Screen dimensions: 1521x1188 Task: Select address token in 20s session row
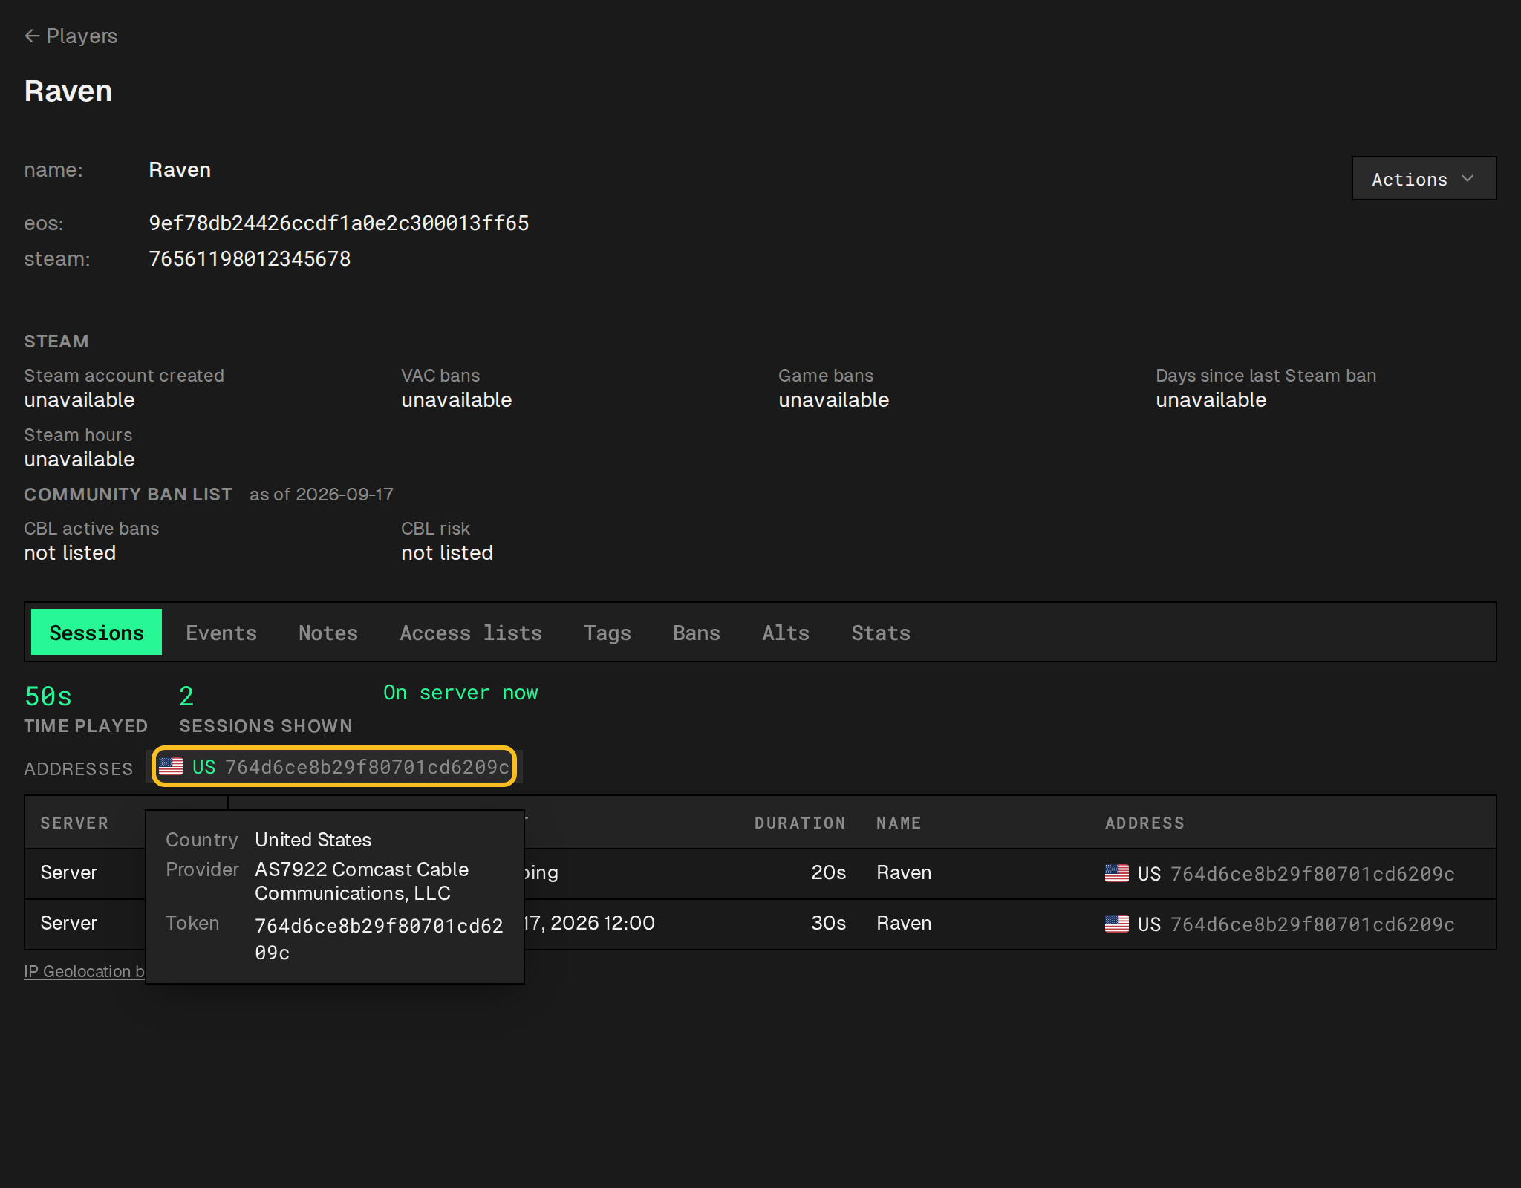tap(1312, 874)
